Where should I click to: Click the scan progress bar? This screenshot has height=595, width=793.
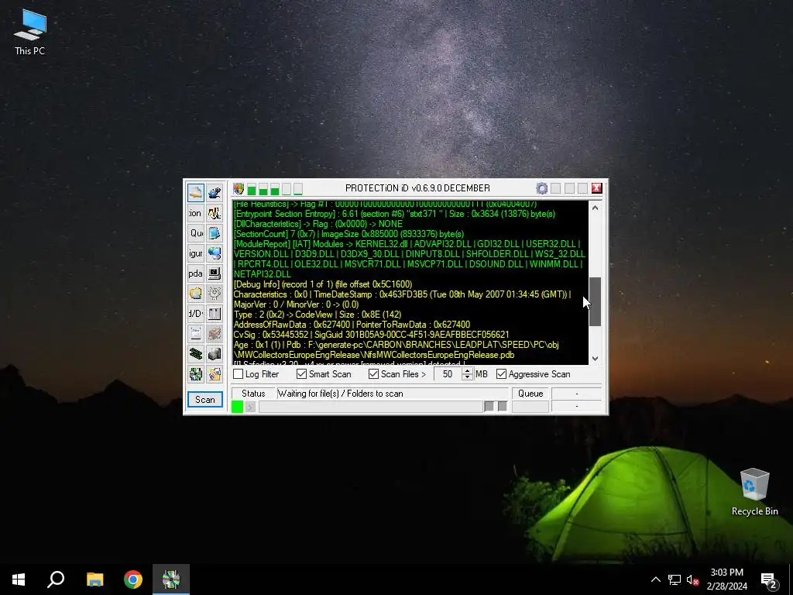371,406
